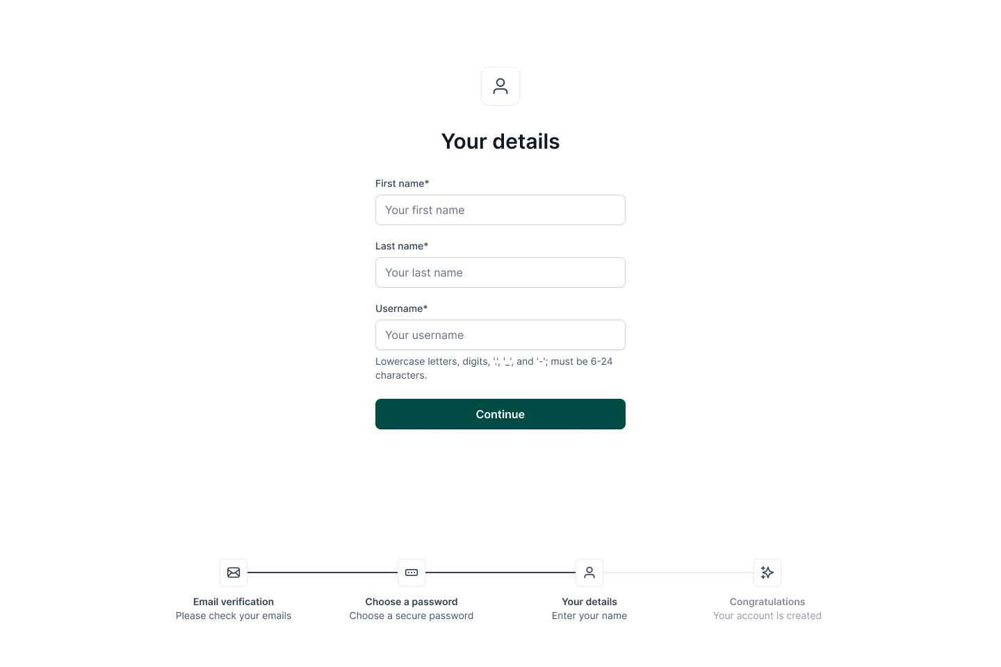Click the Your details page heading
Viewport: 1001px width, 667px height.
(x=500, y=141)
